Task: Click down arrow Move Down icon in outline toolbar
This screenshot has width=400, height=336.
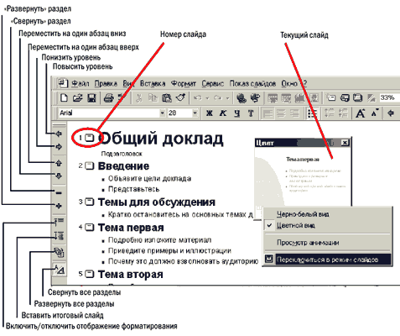Action: click(x=59, y=176)
